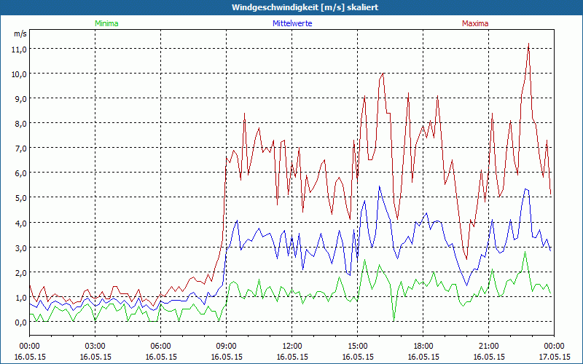Screen dimensions: 583x364
Task: Click the m/s label between 4,0 and 5,0
Action: [20, 210]
